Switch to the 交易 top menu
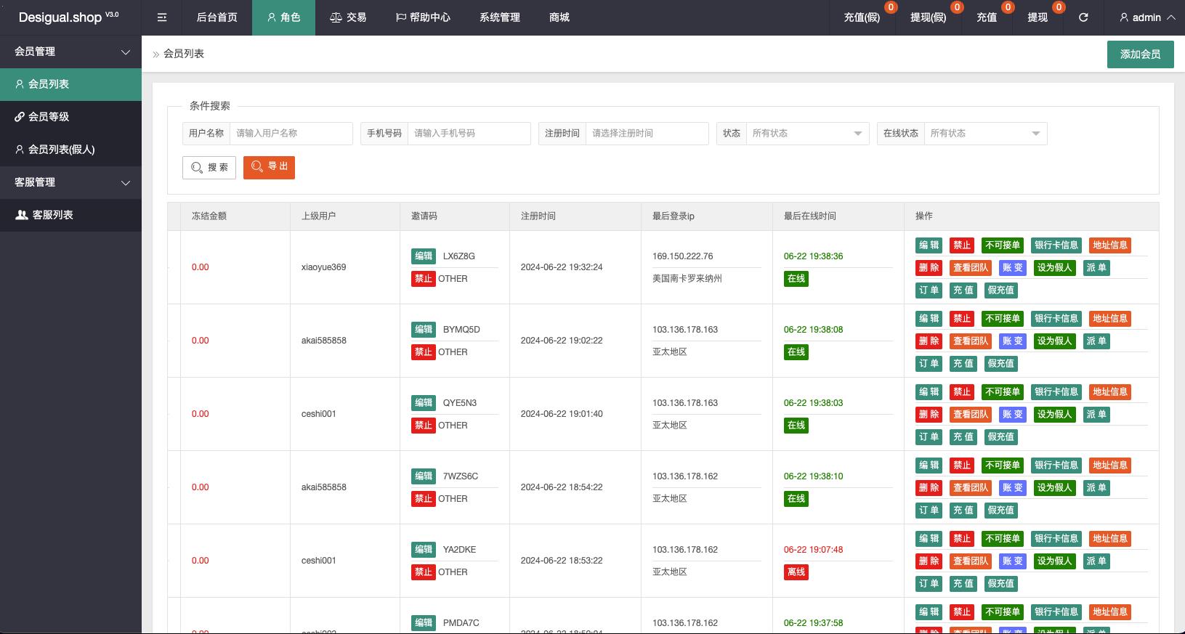This screenshot has width=1185, height=634. (x=348, y=17)
